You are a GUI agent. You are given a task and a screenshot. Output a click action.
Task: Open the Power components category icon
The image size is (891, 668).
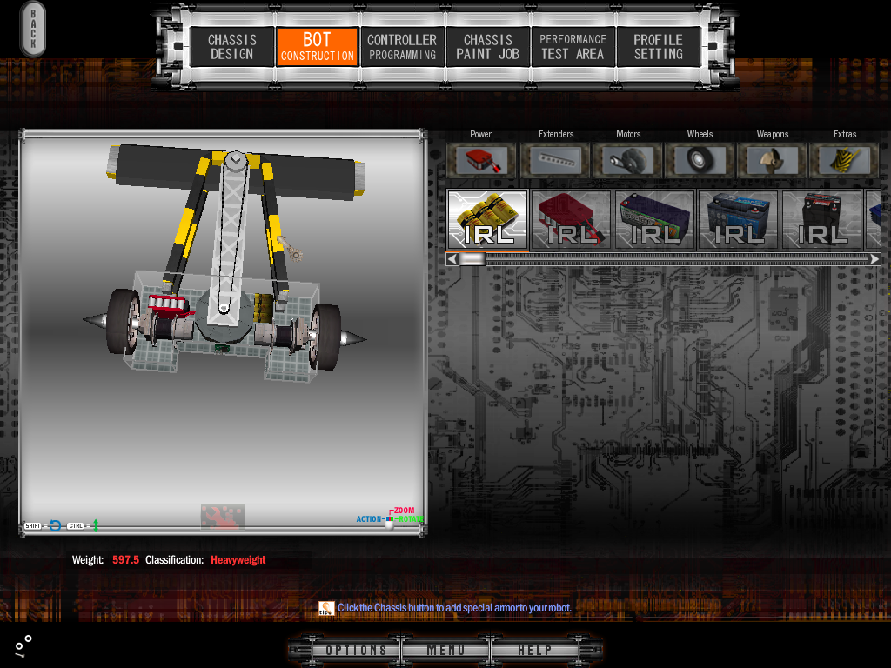480,160
